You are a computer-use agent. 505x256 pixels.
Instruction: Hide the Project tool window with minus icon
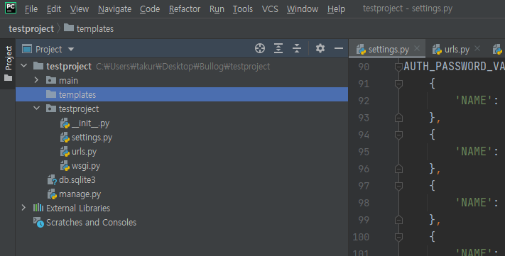339,48
